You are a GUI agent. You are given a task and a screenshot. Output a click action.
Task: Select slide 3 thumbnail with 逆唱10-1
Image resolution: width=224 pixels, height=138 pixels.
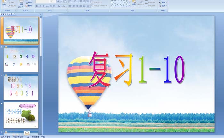[x=21, y=87]
